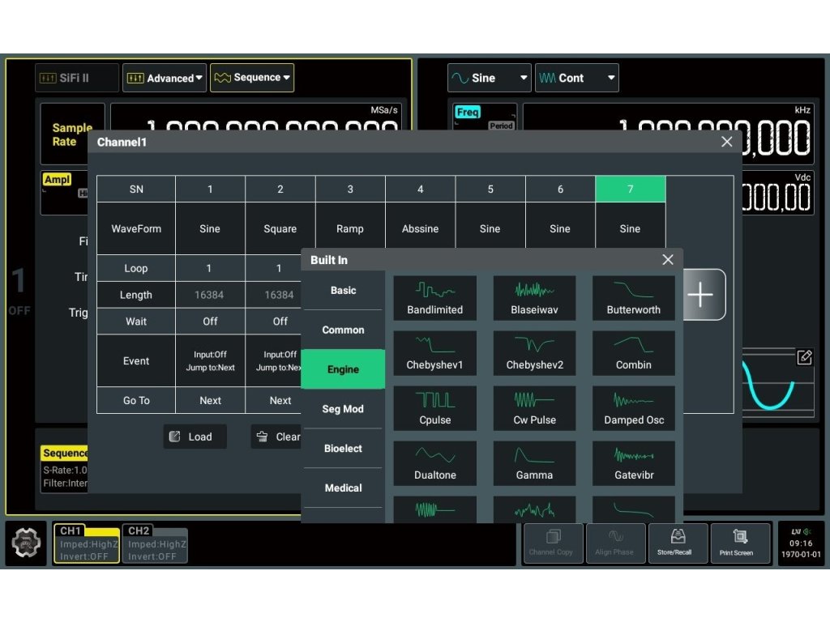The height and width of the screenshot is (622, 830).
Task: Select the Gamma waveform icon
Action: [534, 462]
